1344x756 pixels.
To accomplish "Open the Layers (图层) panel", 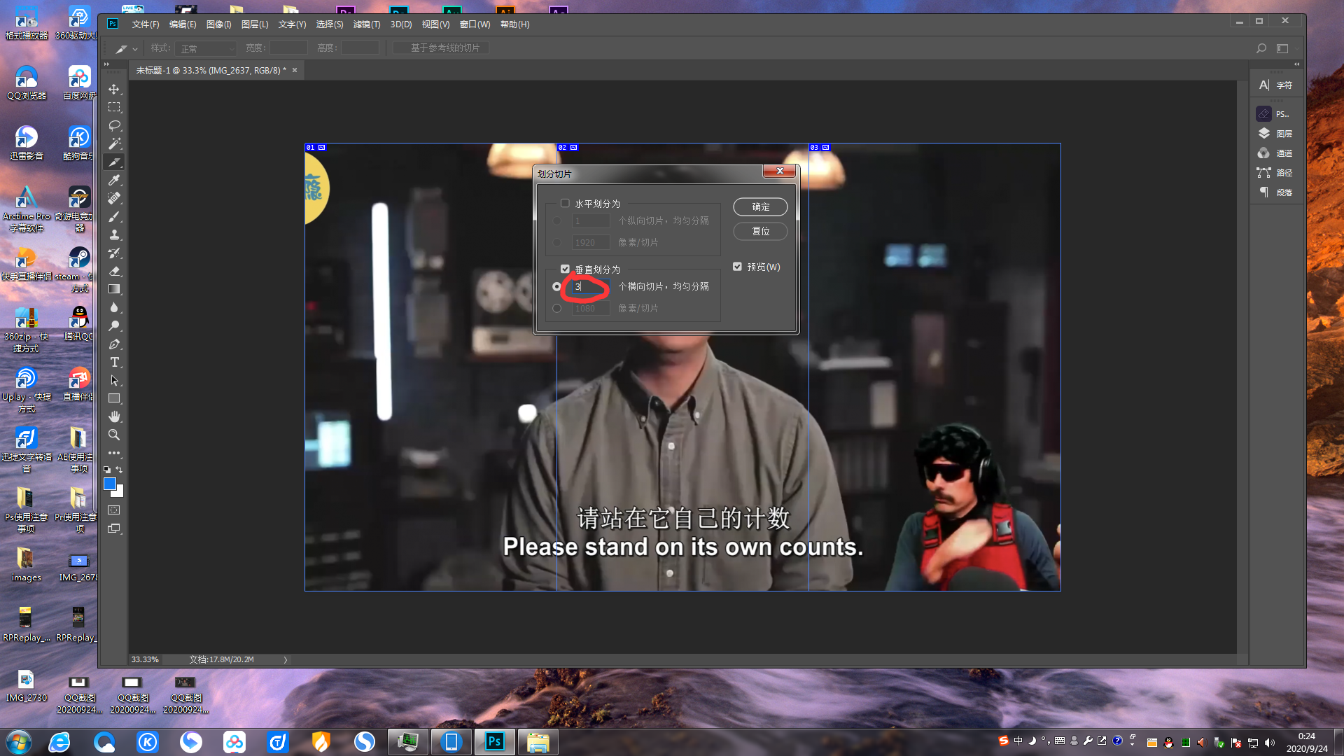I will point(1277,134).
